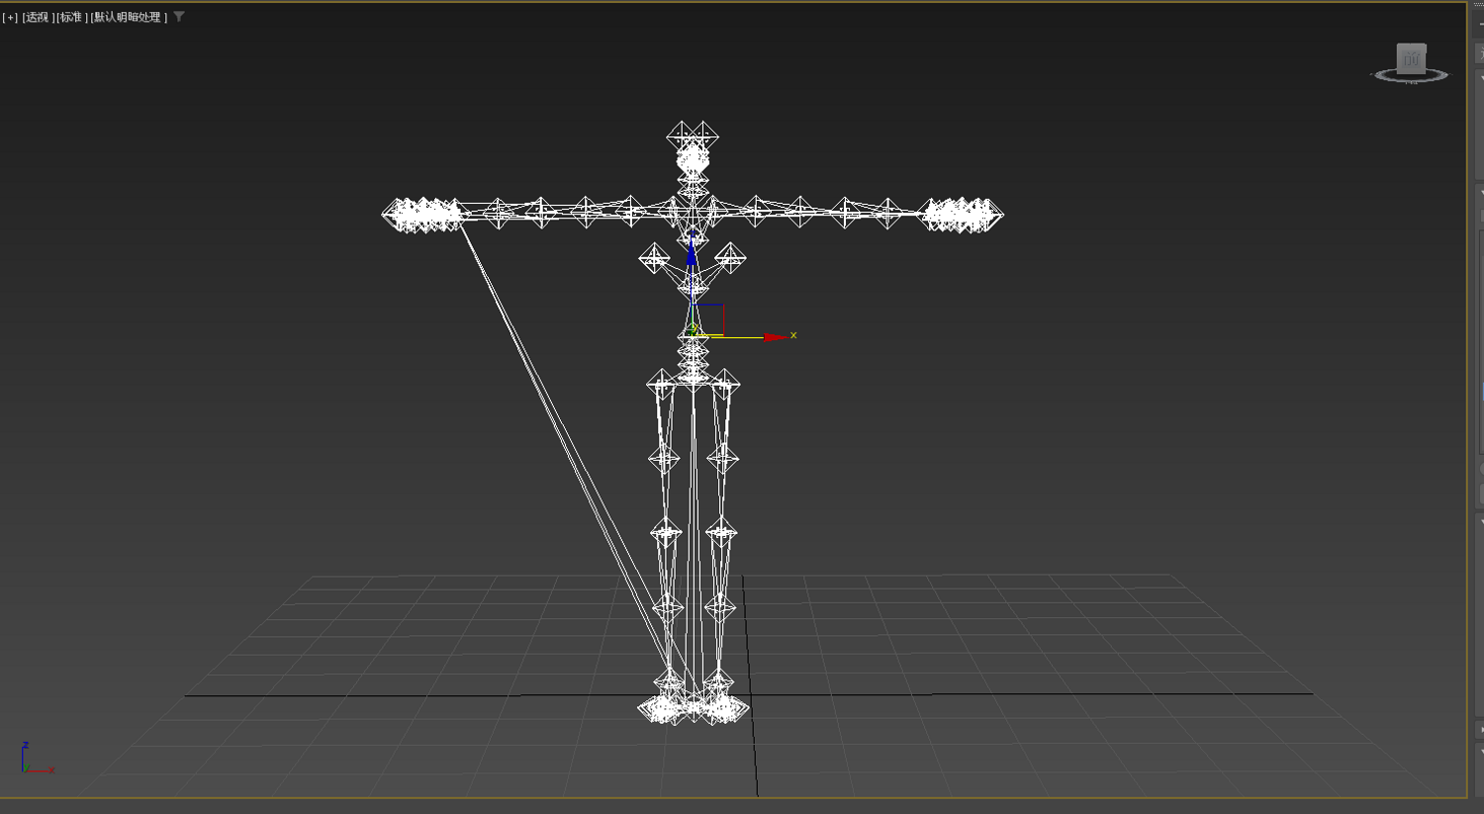Select the finger bones on the left end of the arm

tap(423, 215)
